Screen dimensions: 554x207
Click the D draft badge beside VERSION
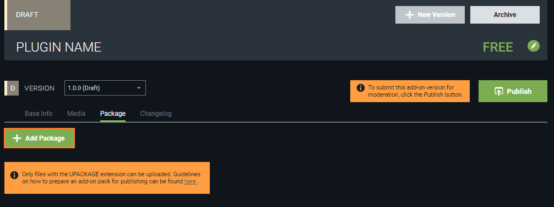pos(12,88)
